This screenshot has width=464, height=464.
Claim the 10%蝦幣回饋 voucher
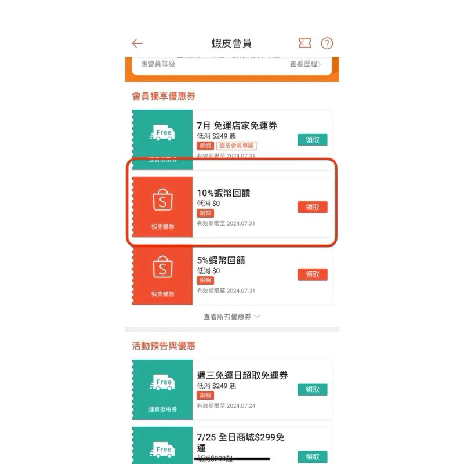313,207
